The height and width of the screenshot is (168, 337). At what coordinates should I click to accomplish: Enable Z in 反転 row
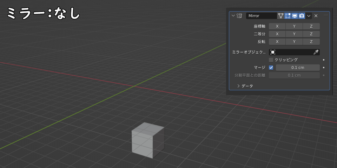click(x=311, y=42)
